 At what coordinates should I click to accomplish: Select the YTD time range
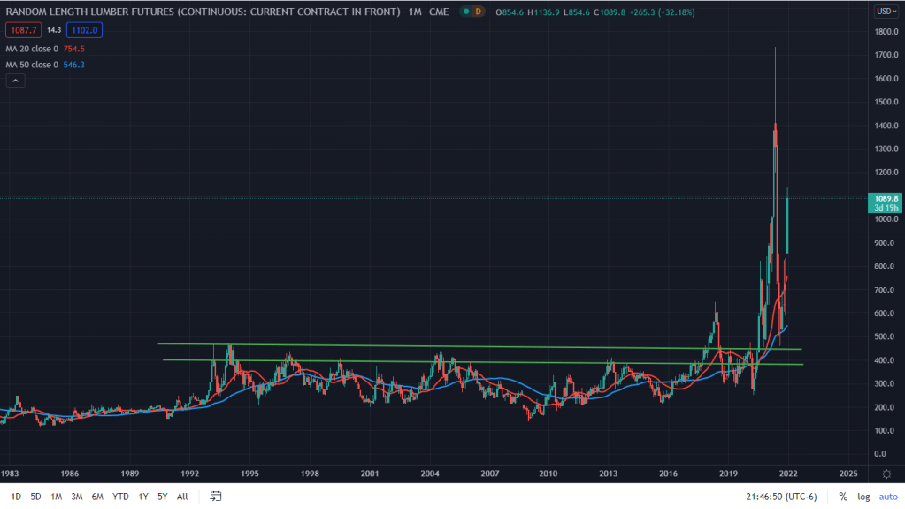click(x=119, y=497)
